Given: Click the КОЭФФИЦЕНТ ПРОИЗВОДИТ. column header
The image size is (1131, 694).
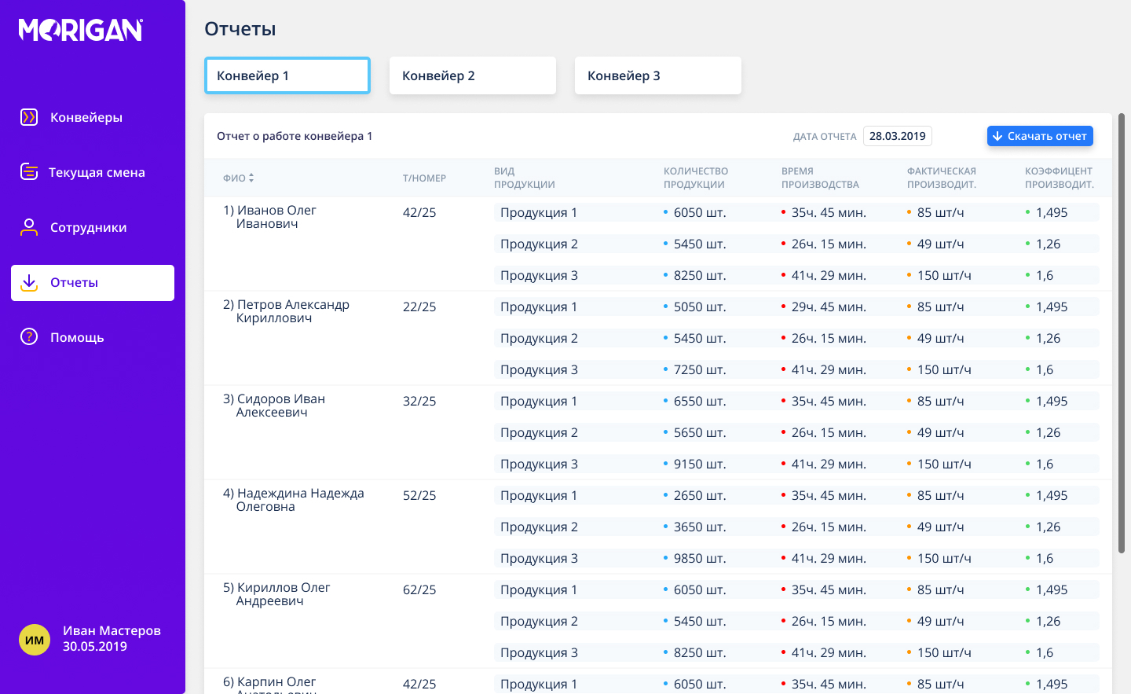Looking at the screenshot, I should tap(1060, 178).
